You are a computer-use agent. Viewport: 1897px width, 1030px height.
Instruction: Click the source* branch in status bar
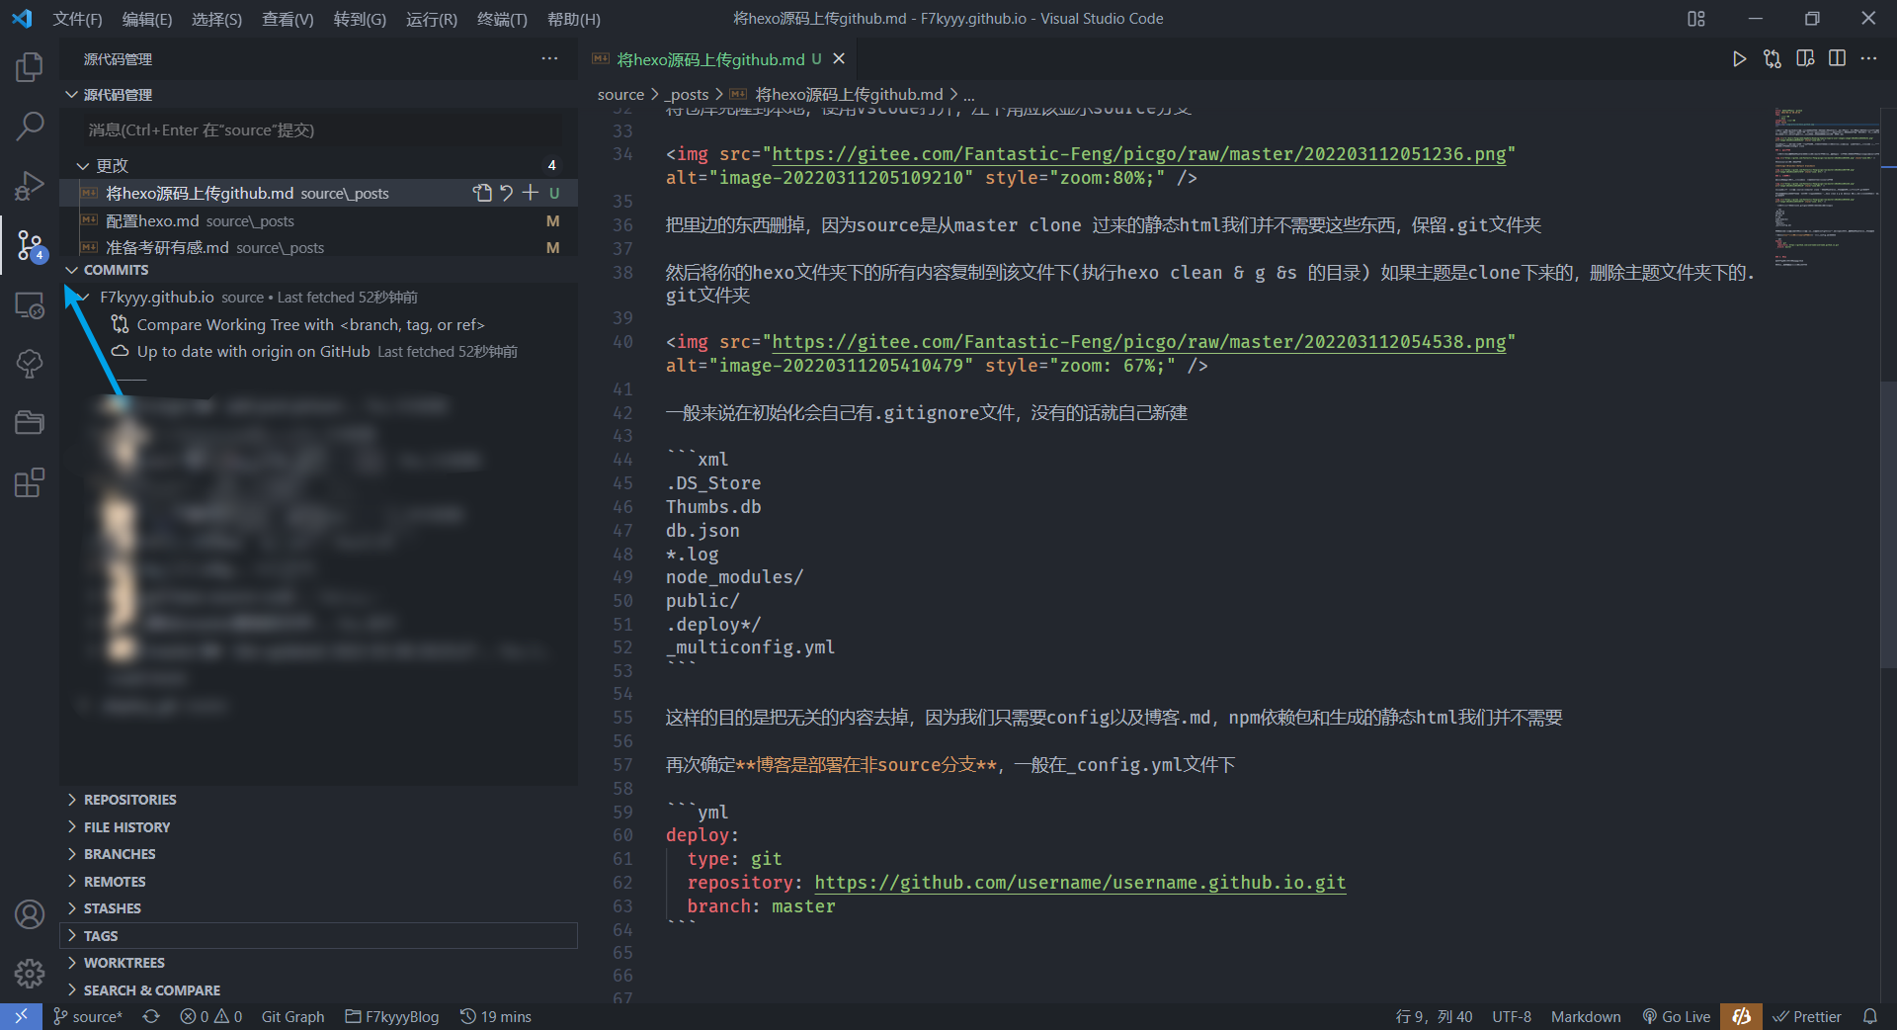click(88, 1016)
